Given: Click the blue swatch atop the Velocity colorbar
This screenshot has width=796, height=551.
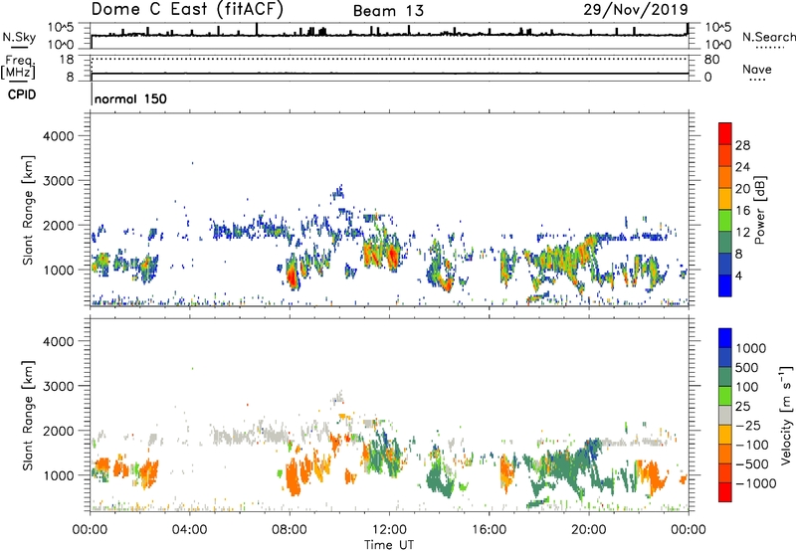Looking at the screenshot, I should pyautogui.click(x=725, y=338).
